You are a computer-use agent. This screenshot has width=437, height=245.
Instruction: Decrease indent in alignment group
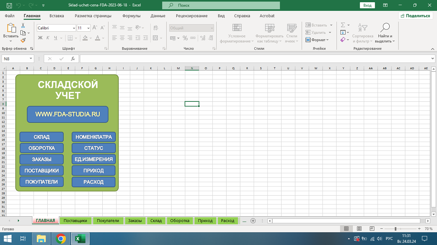coord(138,38)
